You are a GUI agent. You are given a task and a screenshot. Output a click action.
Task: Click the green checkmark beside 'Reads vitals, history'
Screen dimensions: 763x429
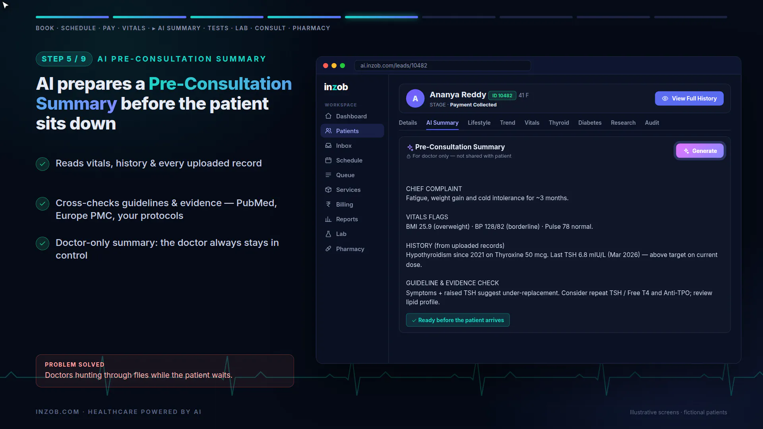point(43,164)
